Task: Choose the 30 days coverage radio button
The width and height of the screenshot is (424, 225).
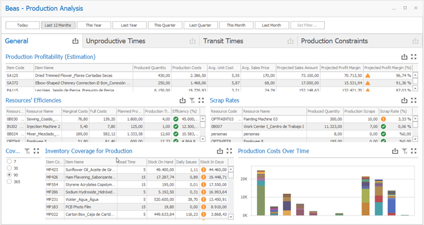Action: [9, 168]
